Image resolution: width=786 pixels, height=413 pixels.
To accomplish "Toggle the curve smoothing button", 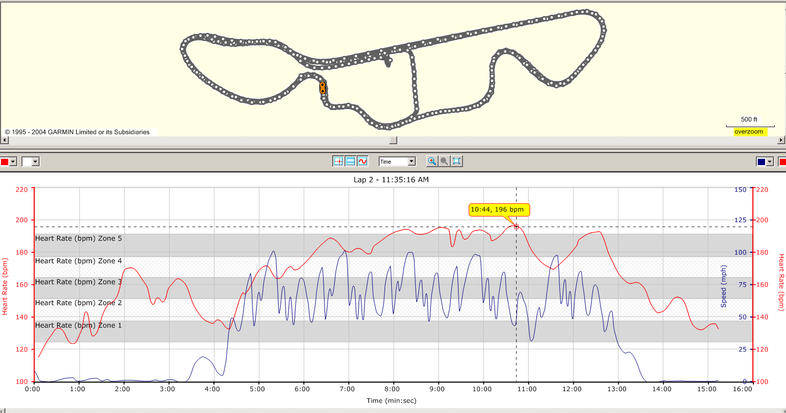I will tap(363, 161).
